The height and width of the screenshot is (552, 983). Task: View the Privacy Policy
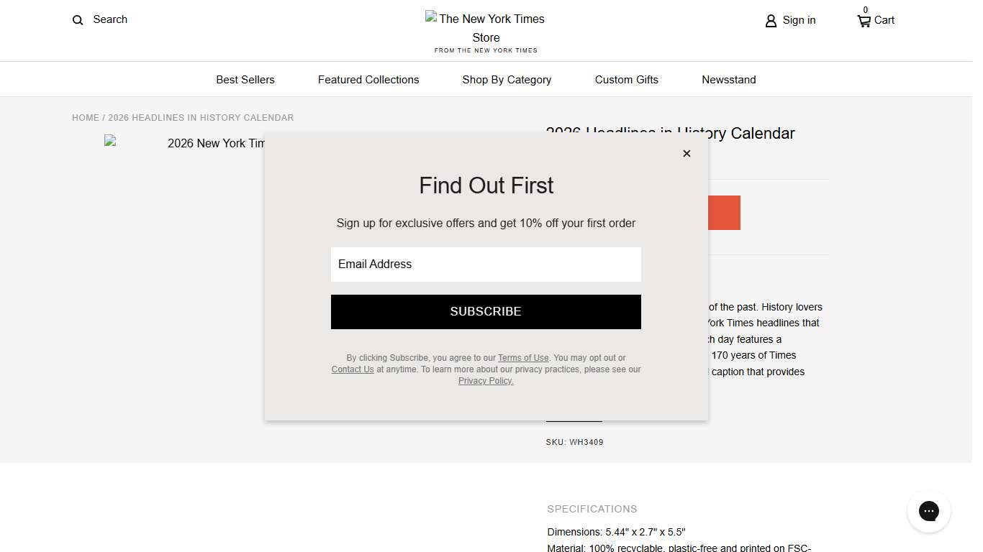[485, 380]
